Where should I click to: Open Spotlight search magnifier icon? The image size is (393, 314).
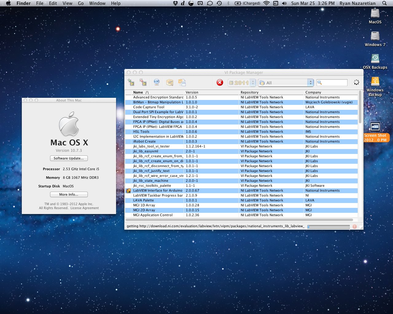pyautogui.click(x=384, y=3)
